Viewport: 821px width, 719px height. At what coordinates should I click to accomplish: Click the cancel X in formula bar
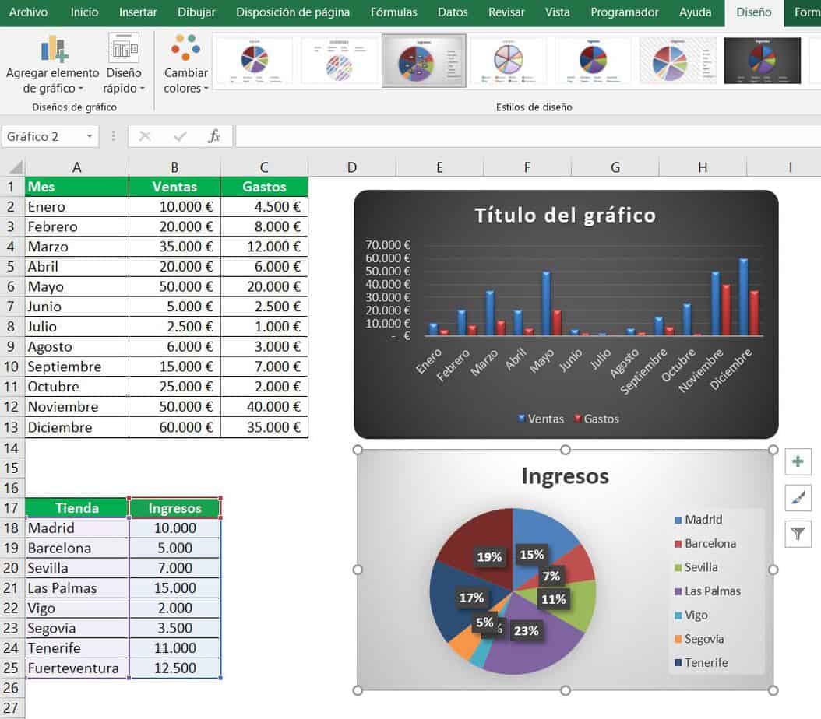(x=145, y=136)
